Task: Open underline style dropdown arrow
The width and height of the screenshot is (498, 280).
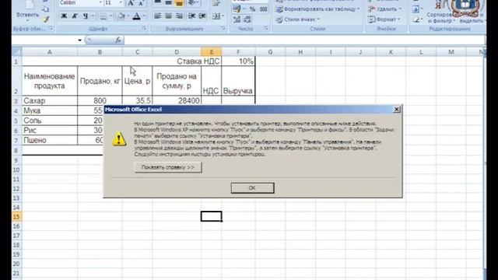Action: (93, 16)
